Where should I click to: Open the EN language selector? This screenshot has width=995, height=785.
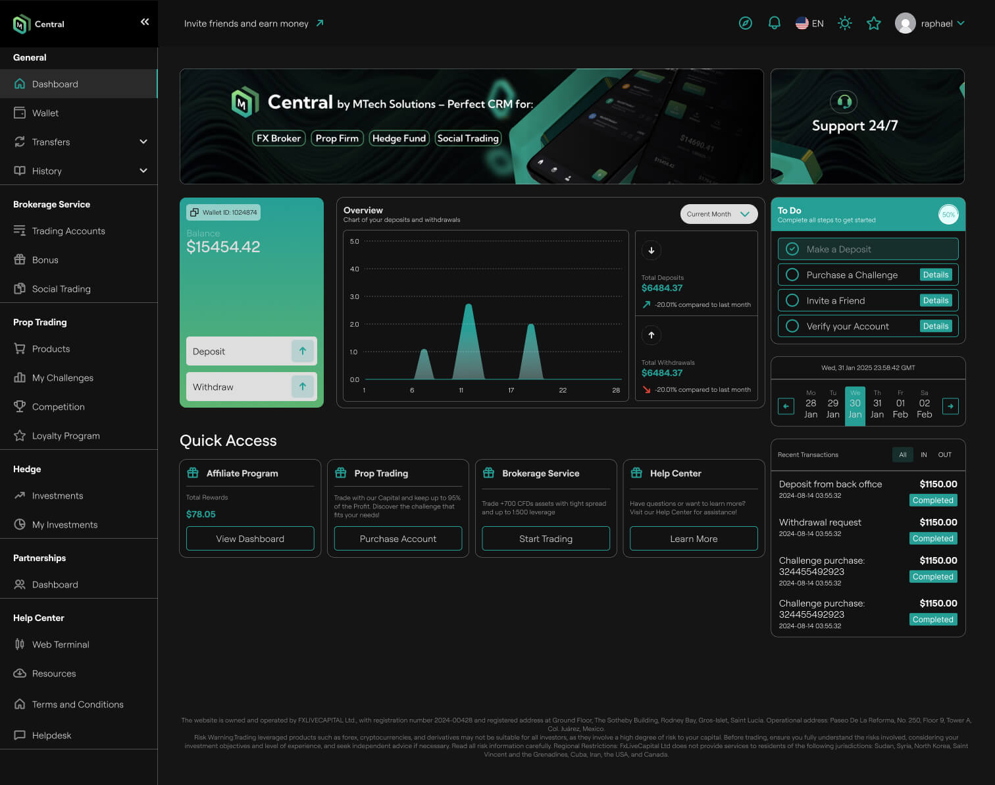click(x=809, y=23)
